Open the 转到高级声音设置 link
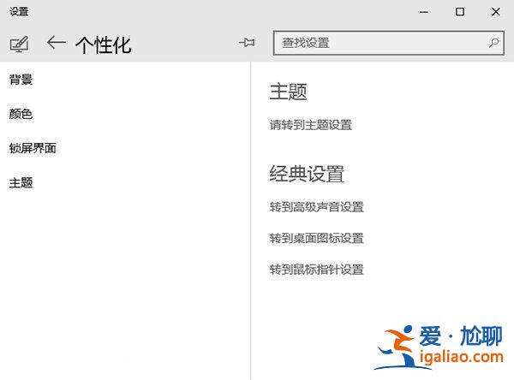 coord(317,207)
